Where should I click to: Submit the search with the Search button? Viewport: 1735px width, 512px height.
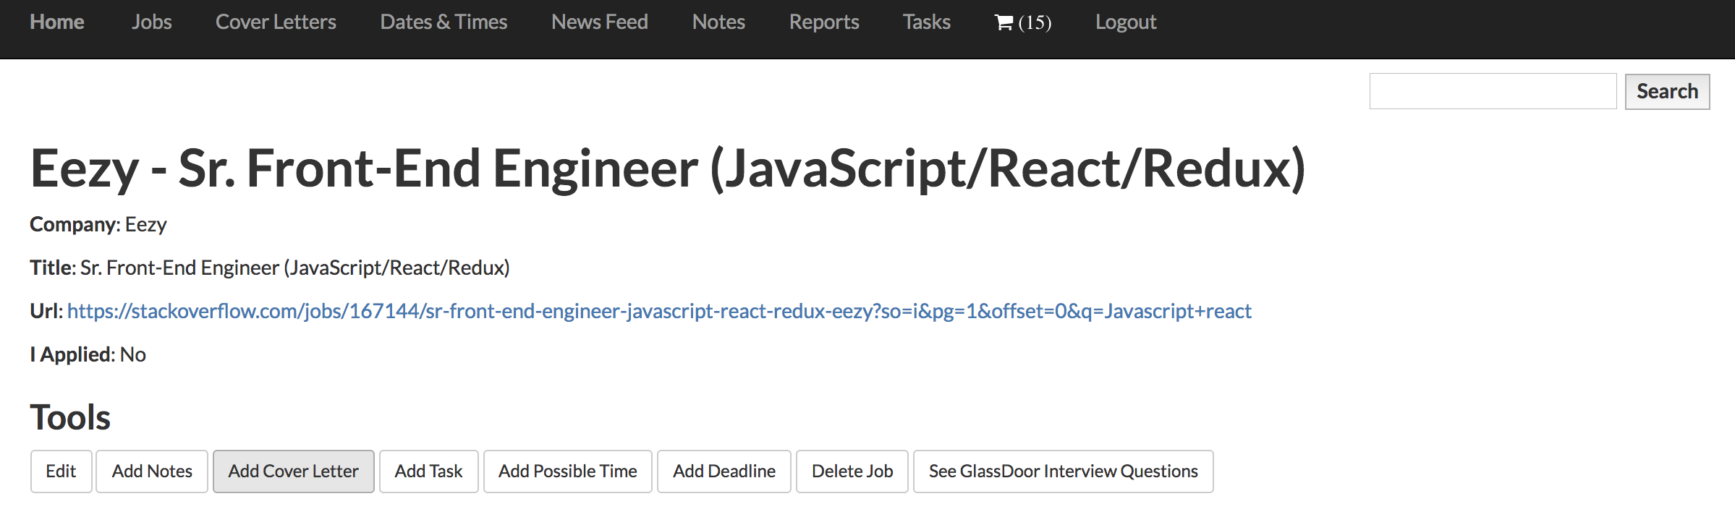(1667, 92)
